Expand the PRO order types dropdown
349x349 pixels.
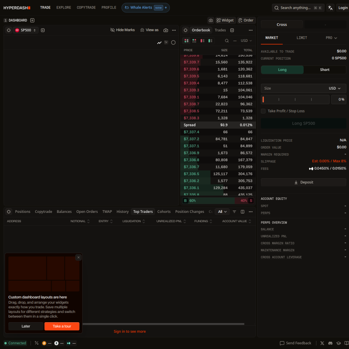click(x=331, y=38)
